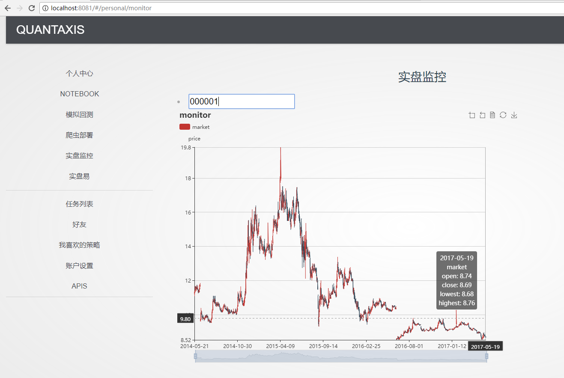The image size is (564, 378).
Task: Click the QUANTAXIS logo in the header
Action: click(50, 30)
